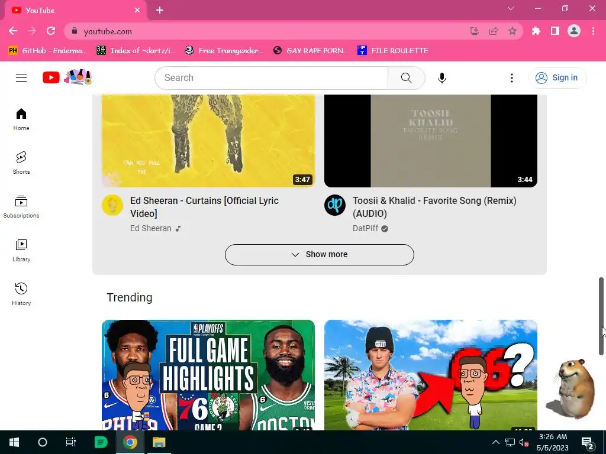
Task: Expand Show more videos
Action: pos(319,254)
